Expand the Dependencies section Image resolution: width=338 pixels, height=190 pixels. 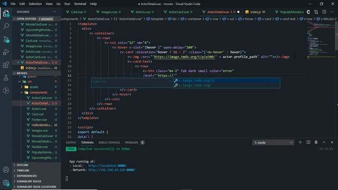[x=36, y=176]
